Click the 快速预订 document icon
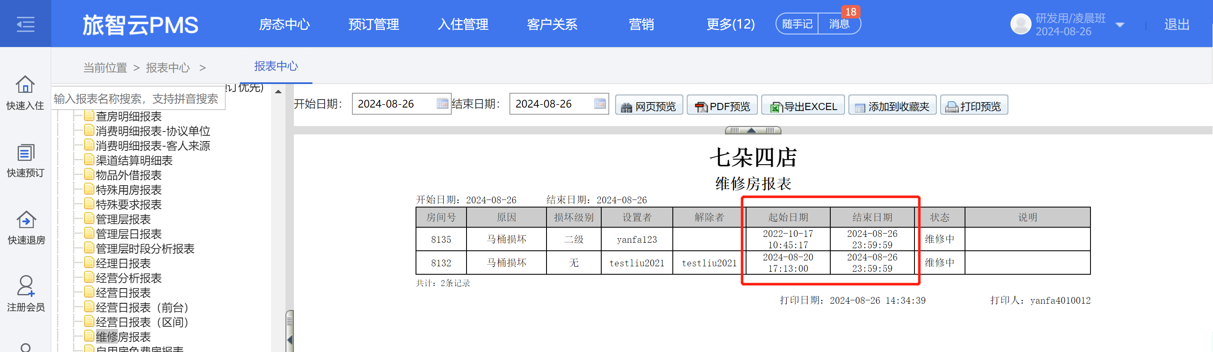 point(25,153)
